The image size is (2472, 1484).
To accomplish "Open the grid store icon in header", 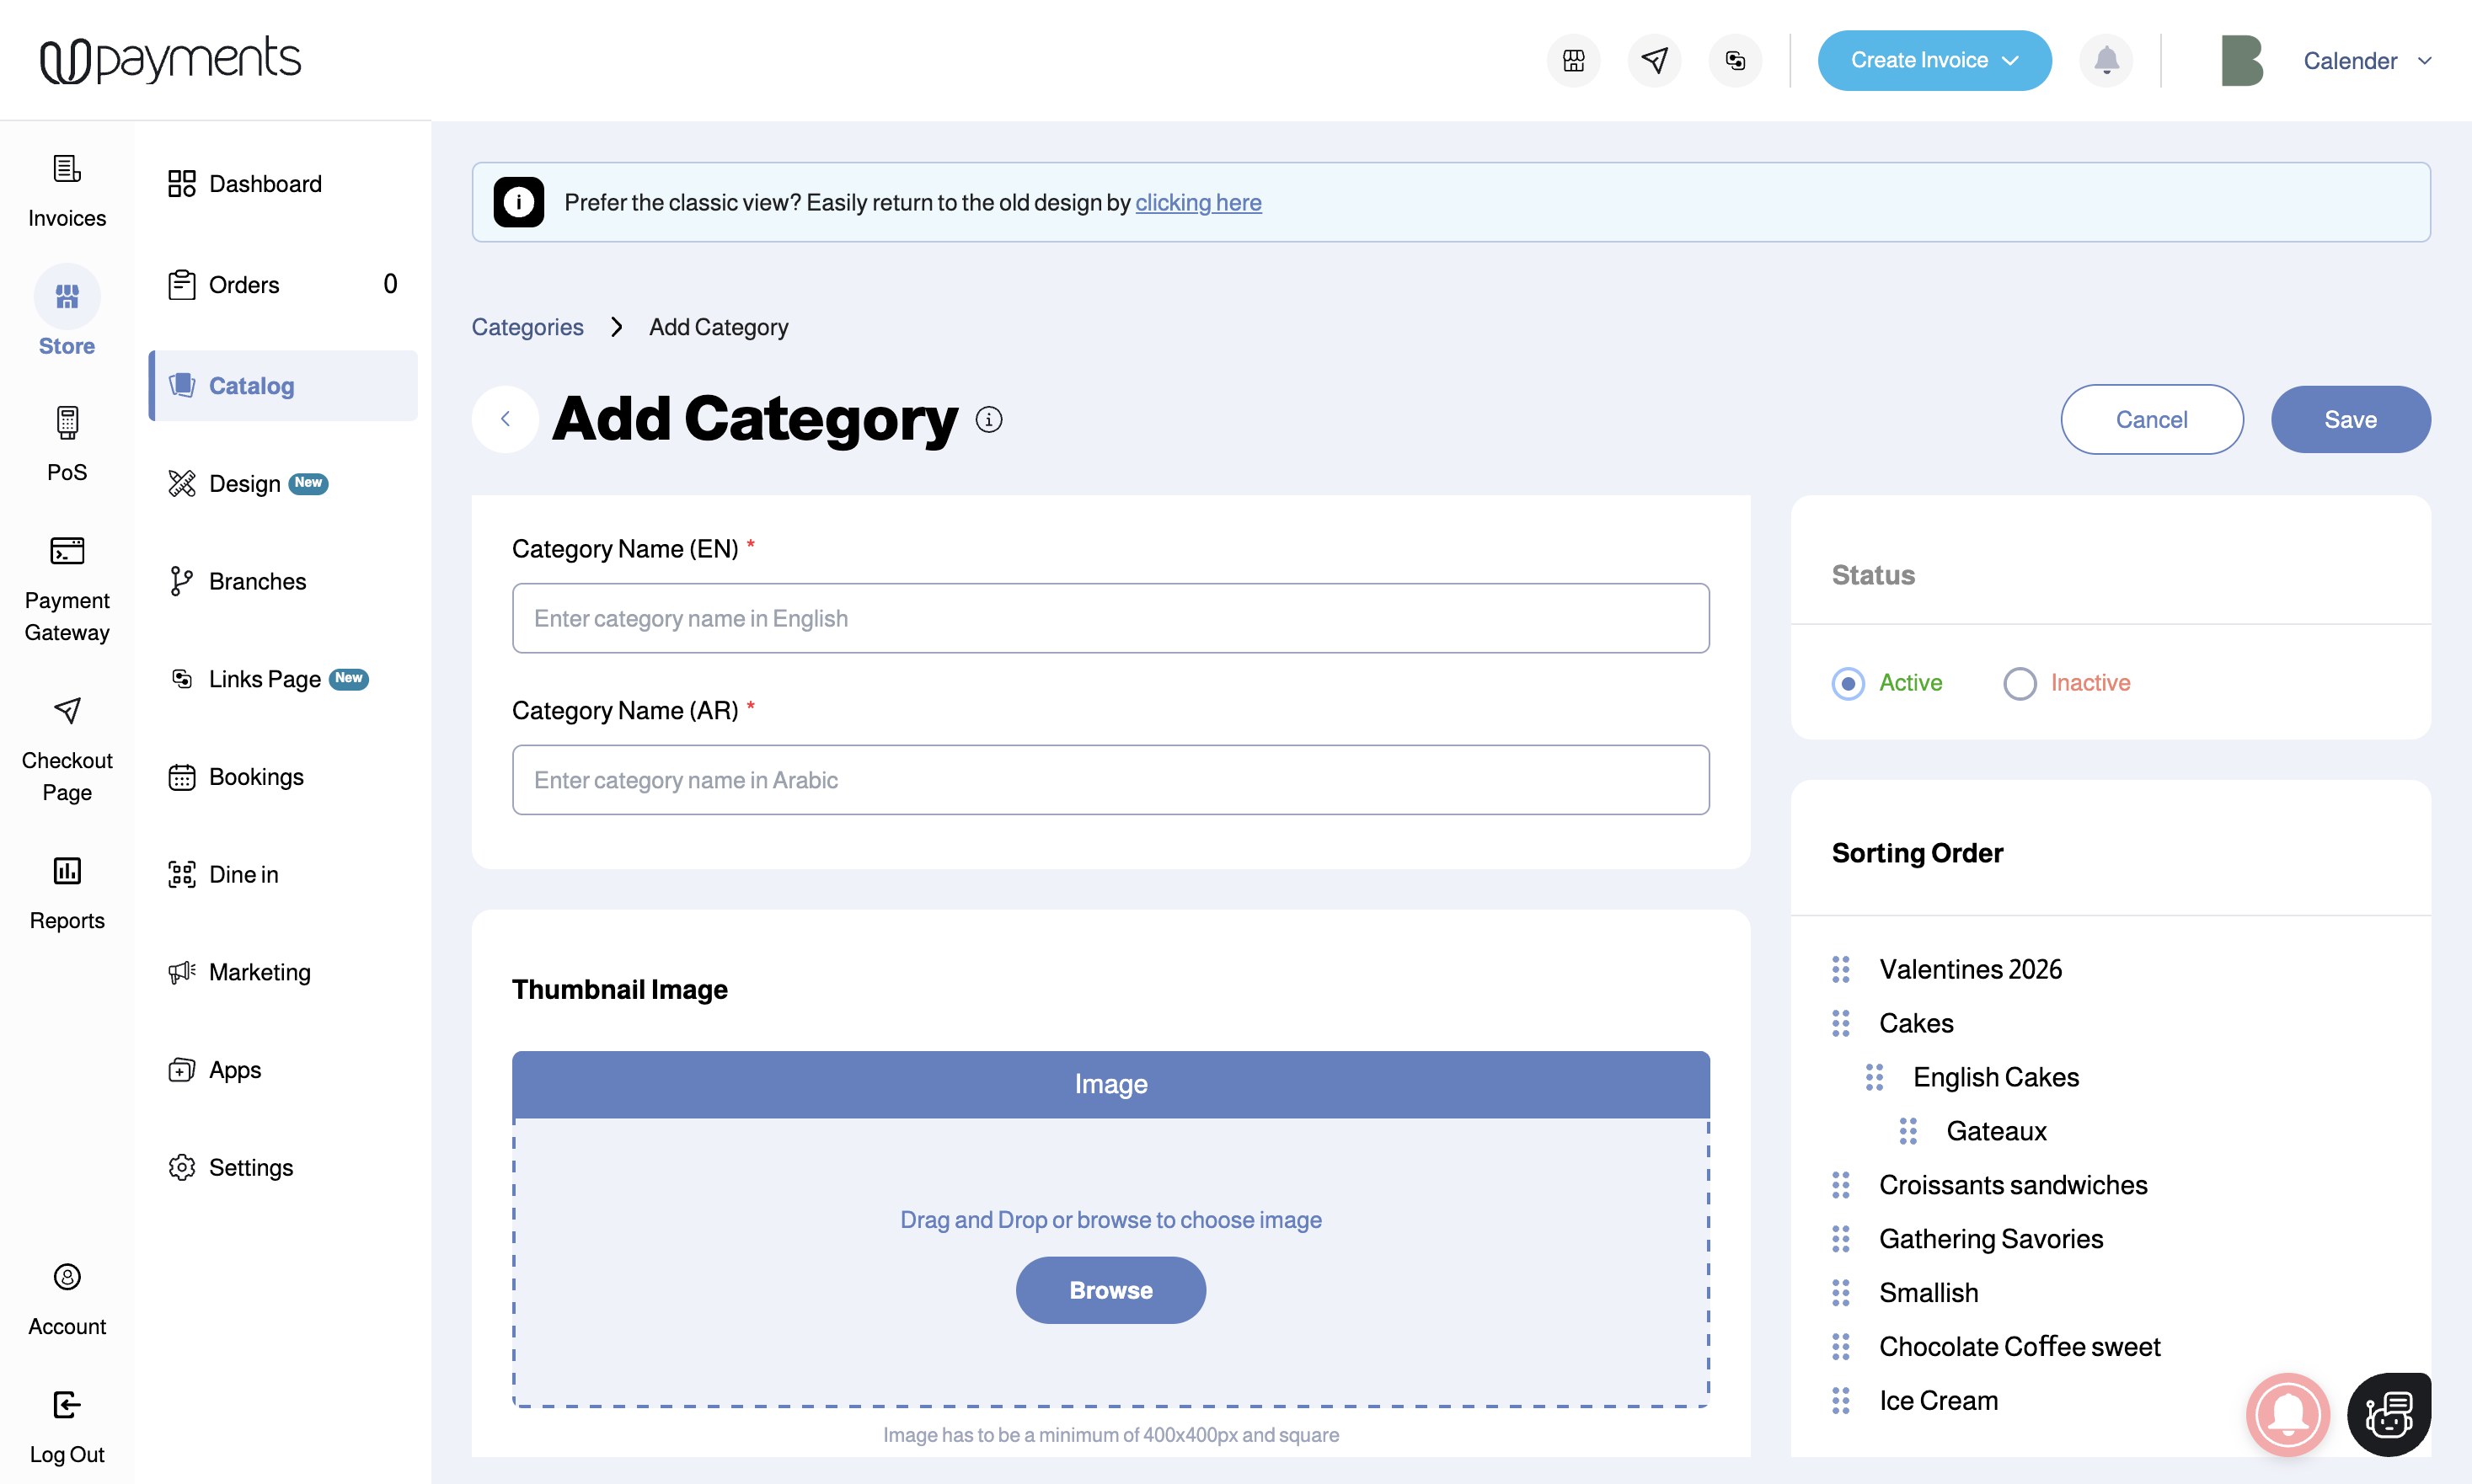I will click(x=1573, y=60).
